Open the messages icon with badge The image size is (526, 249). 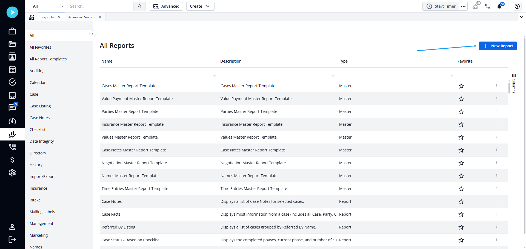tap(12, 107)
